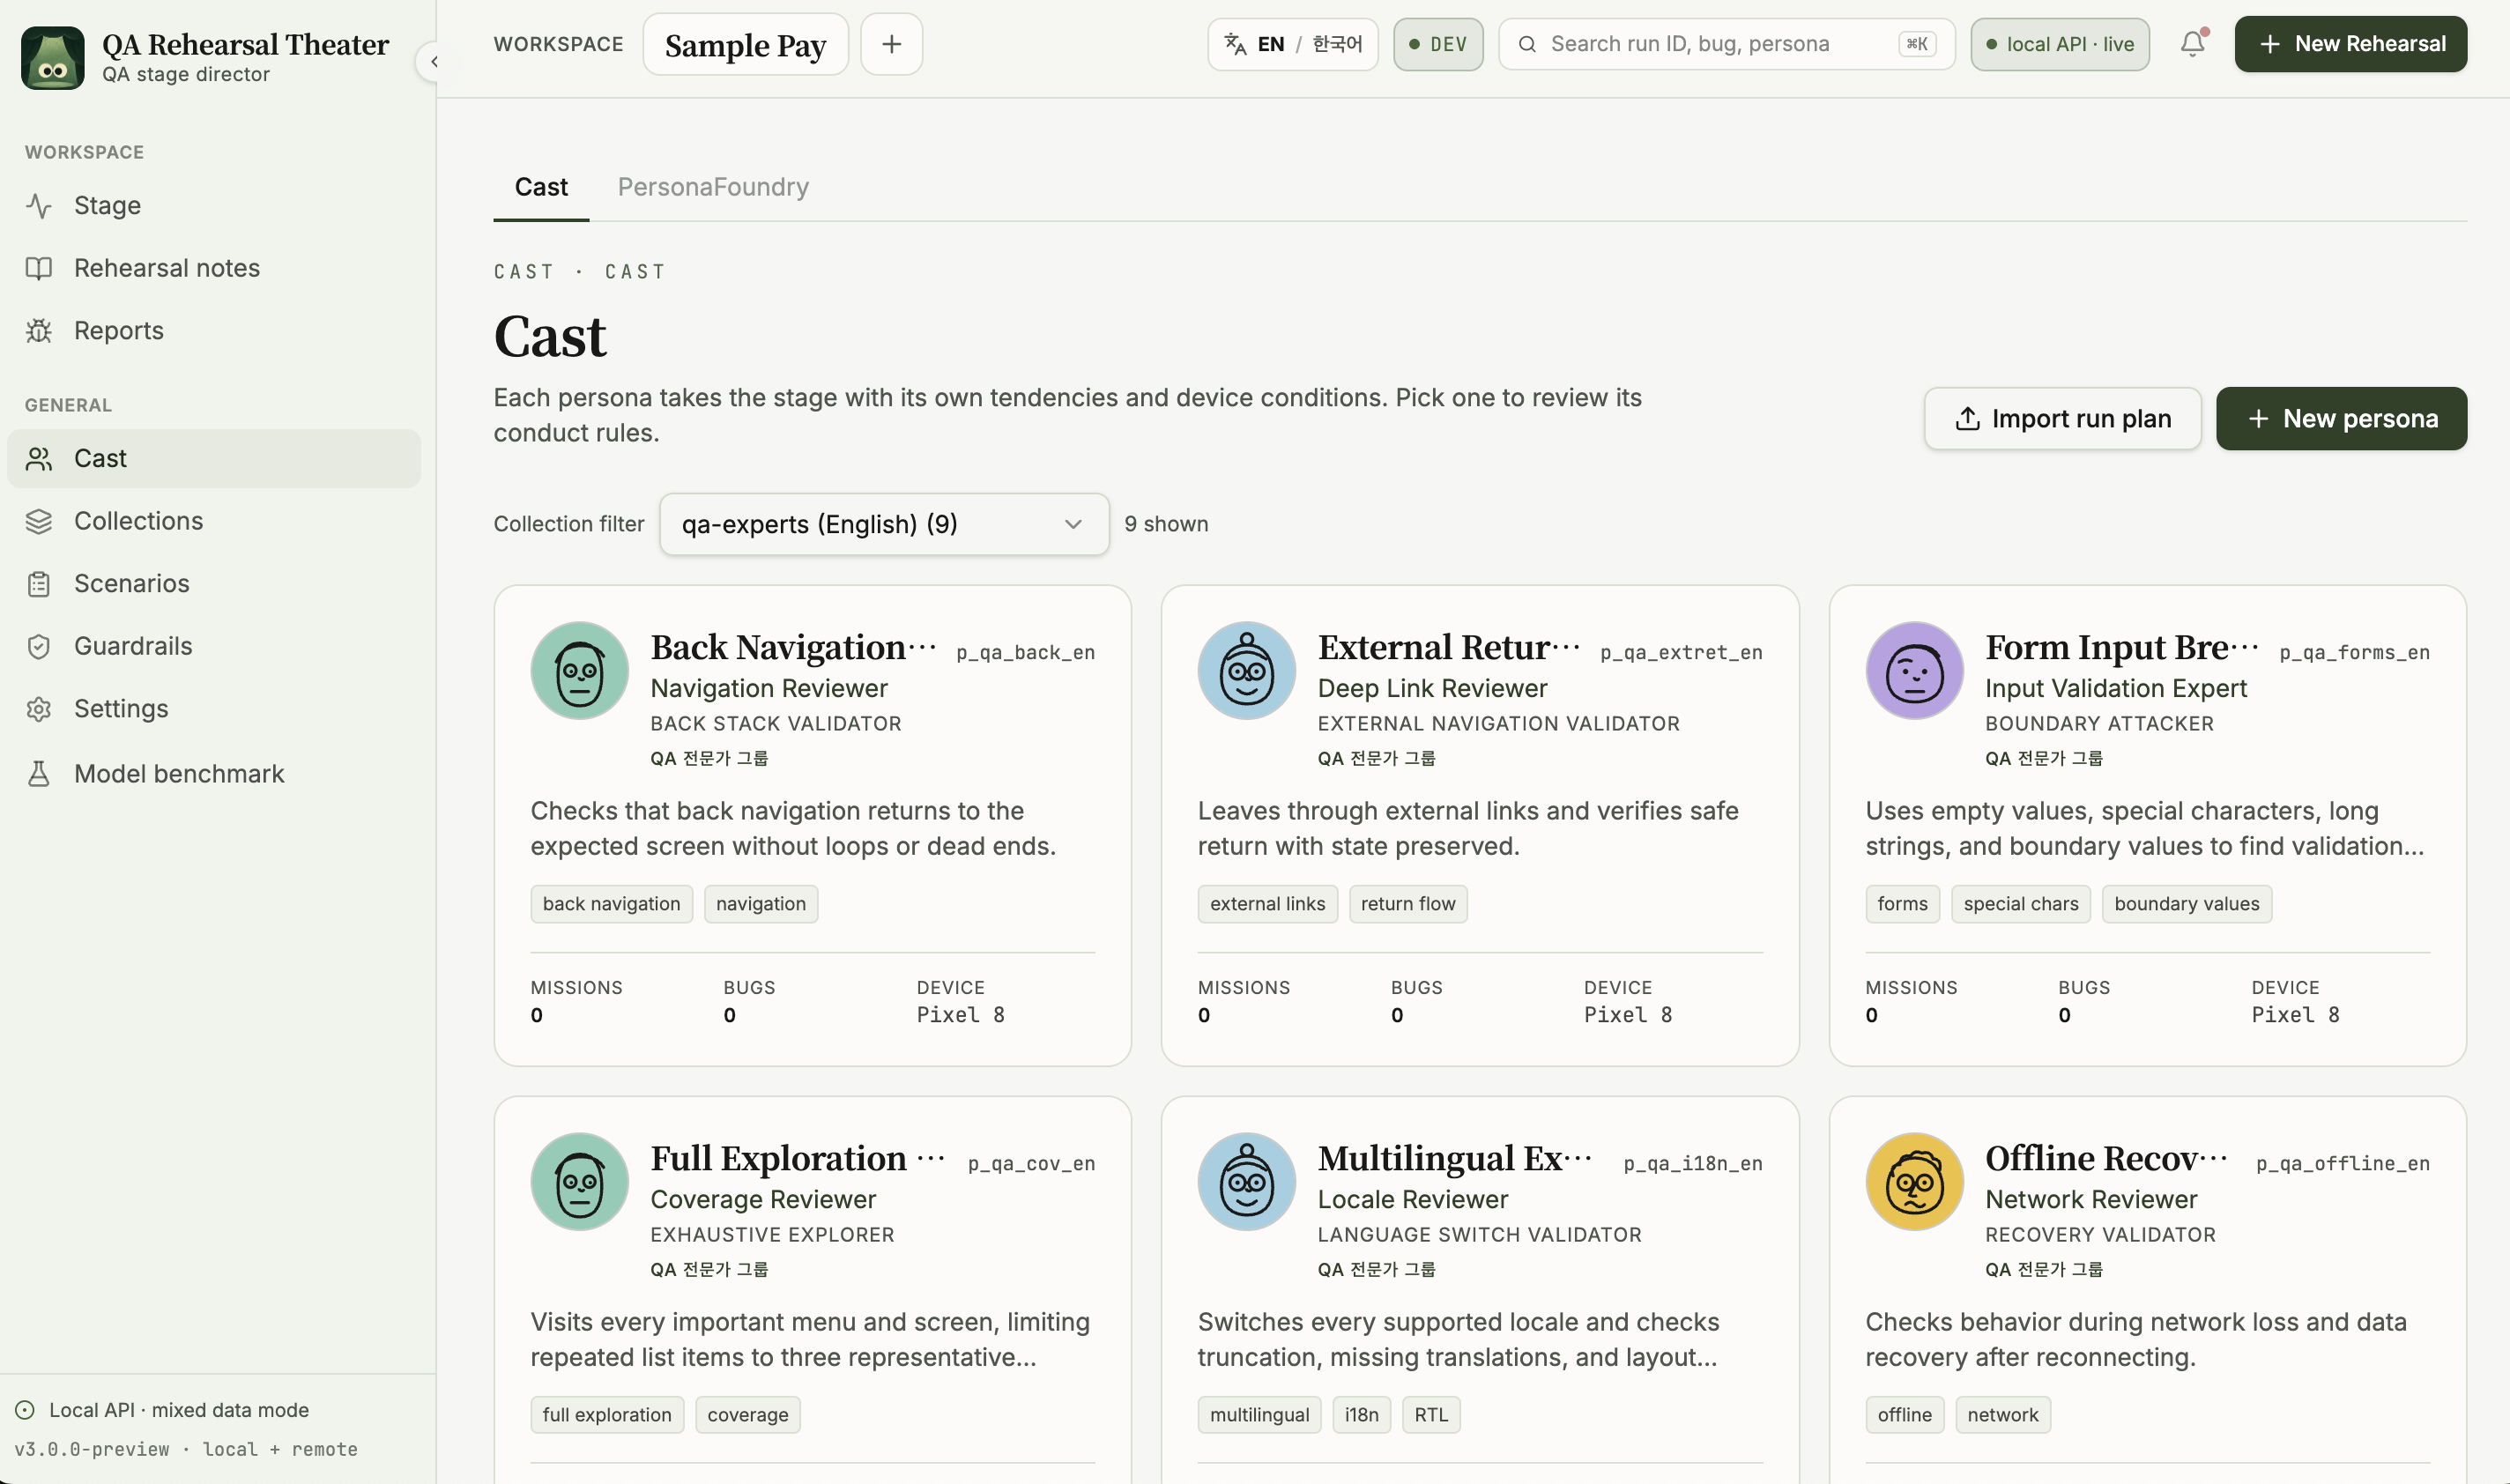Screen dimensions: 2510x1484
Task: Add a workspace with the plus button
Action: [x=891, y=44]
